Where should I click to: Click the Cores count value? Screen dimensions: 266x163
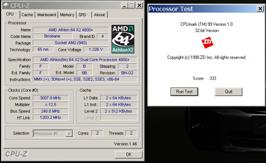[97, 133]
